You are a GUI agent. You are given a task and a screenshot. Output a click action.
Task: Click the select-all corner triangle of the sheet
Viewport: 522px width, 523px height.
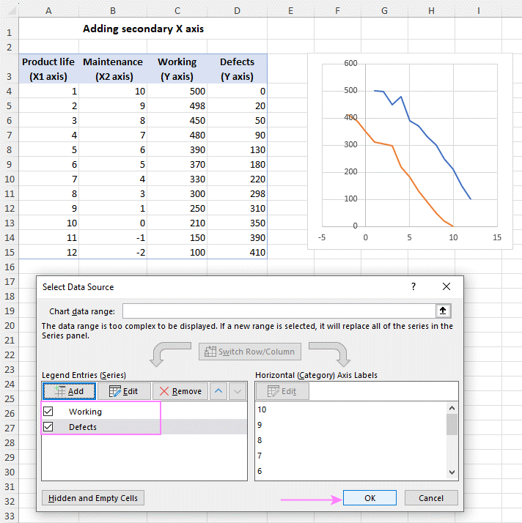12,11
